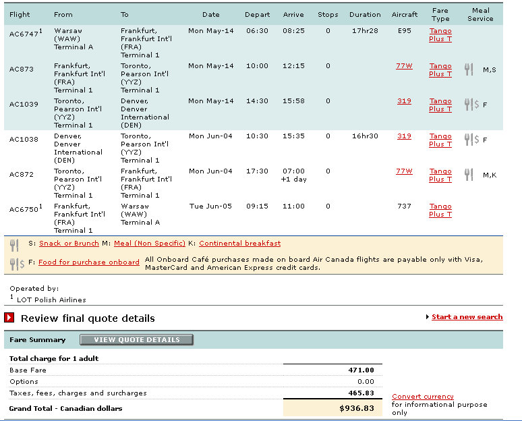Open Tango Plus T fare link for AC873

(x=440, y=69)
